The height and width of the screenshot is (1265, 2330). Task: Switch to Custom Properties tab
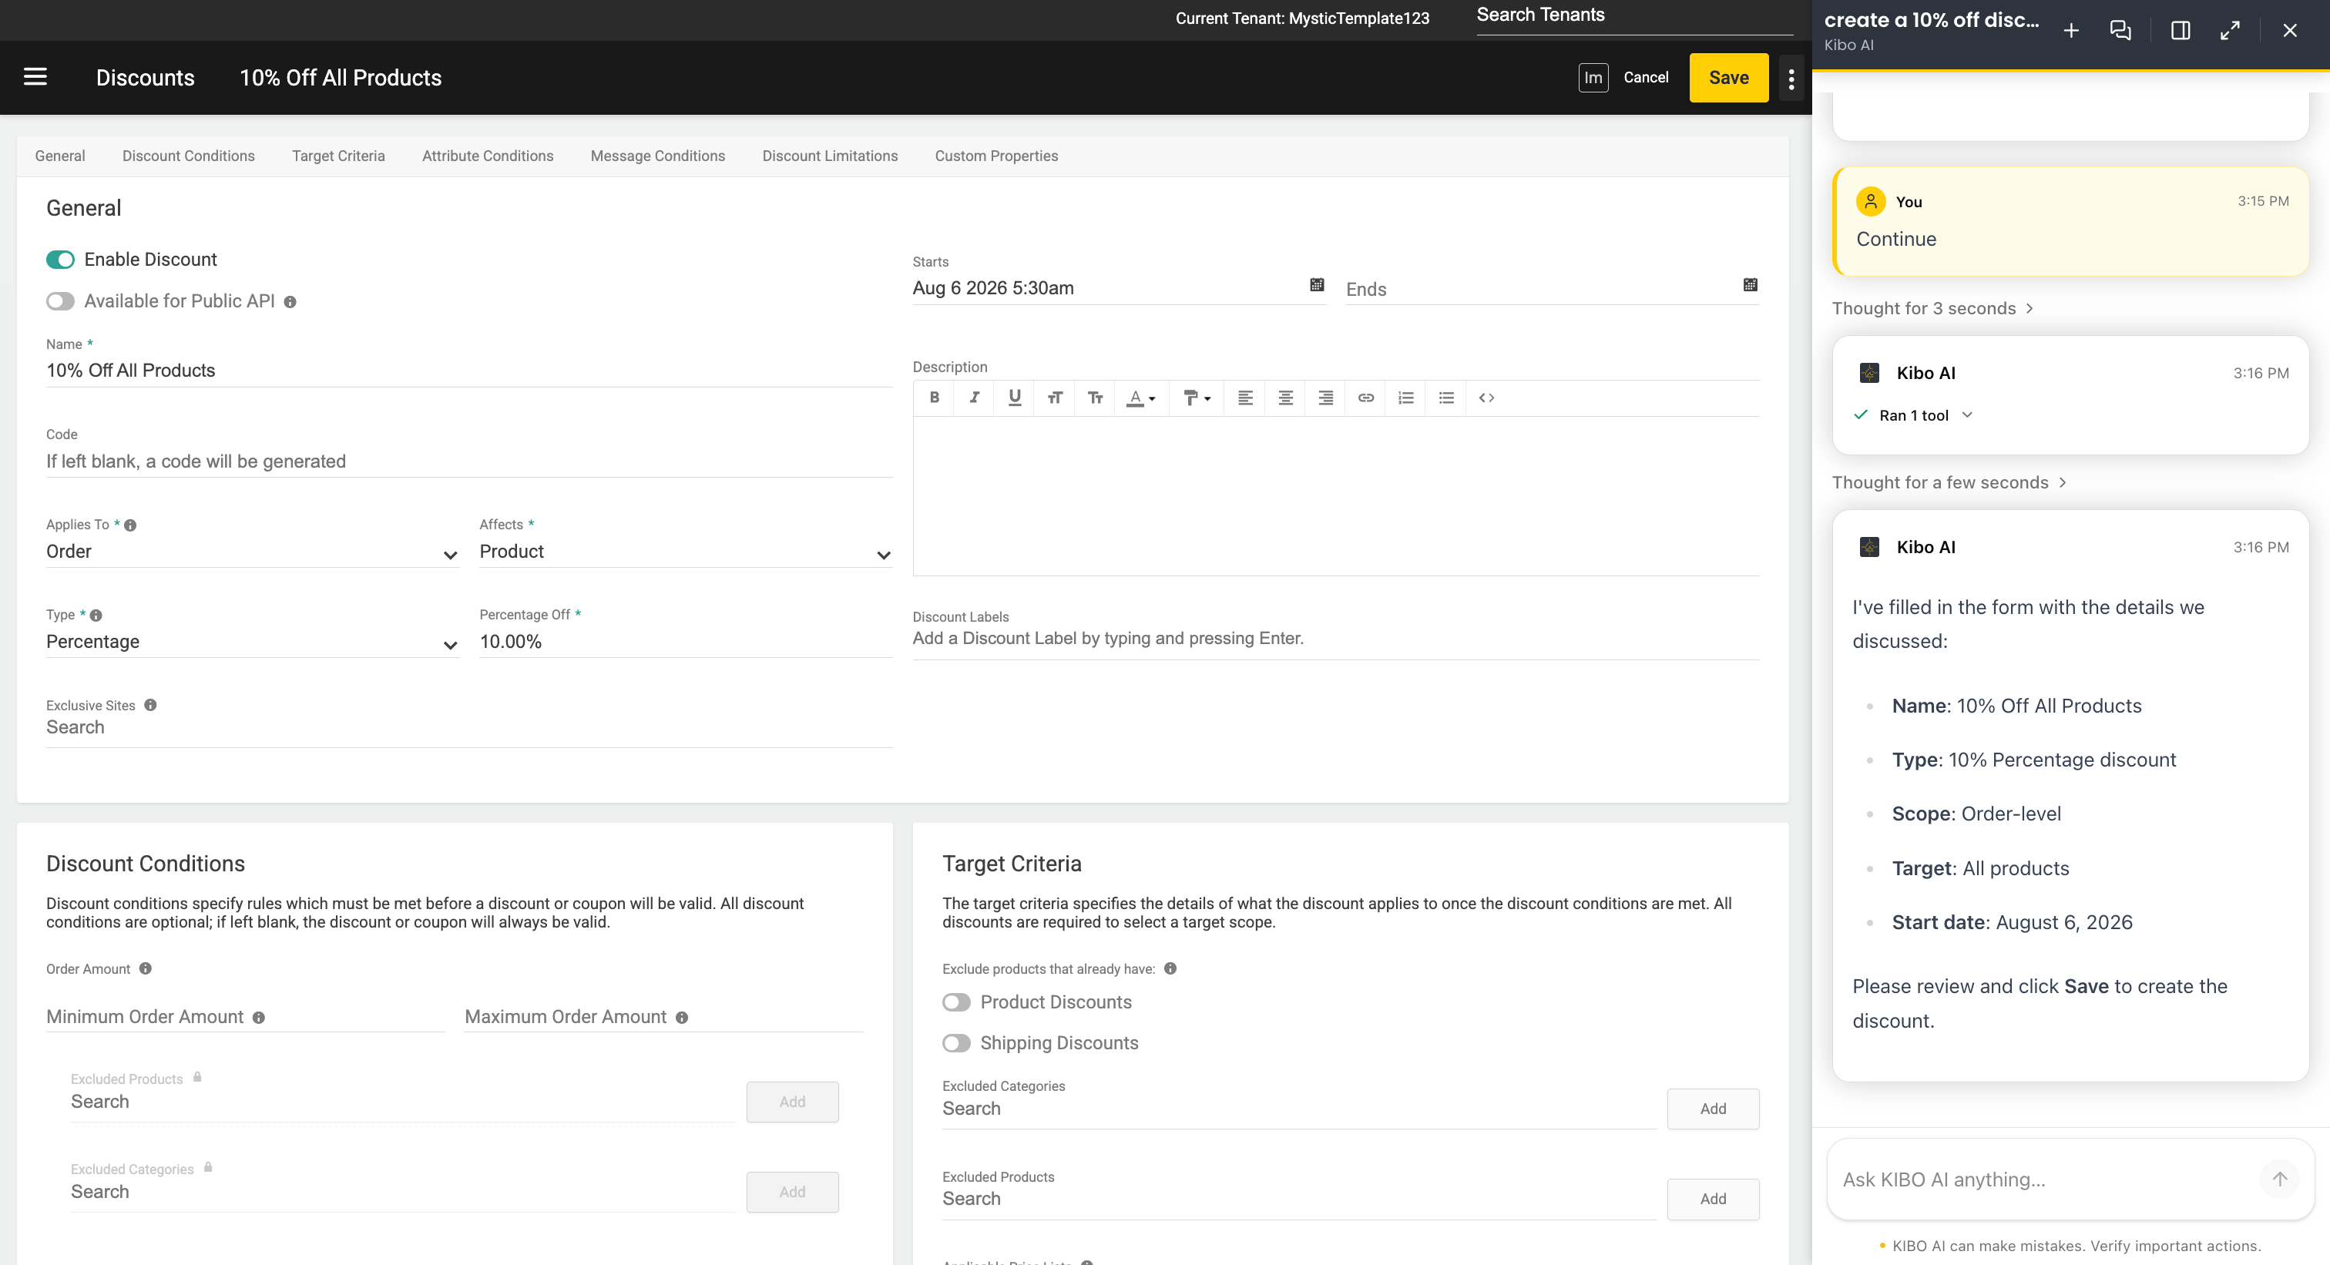(x=995, y=156)
